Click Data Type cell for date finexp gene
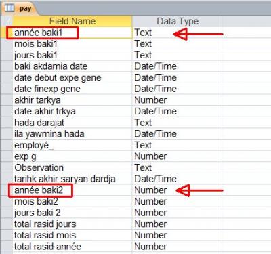The image size is (271, 254). pos(177,89)
